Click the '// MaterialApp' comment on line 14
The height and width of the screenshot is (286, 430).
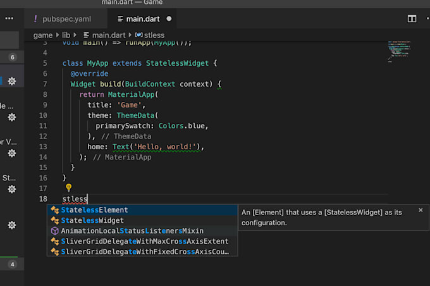pyautogui.click(x=122, y=157)
